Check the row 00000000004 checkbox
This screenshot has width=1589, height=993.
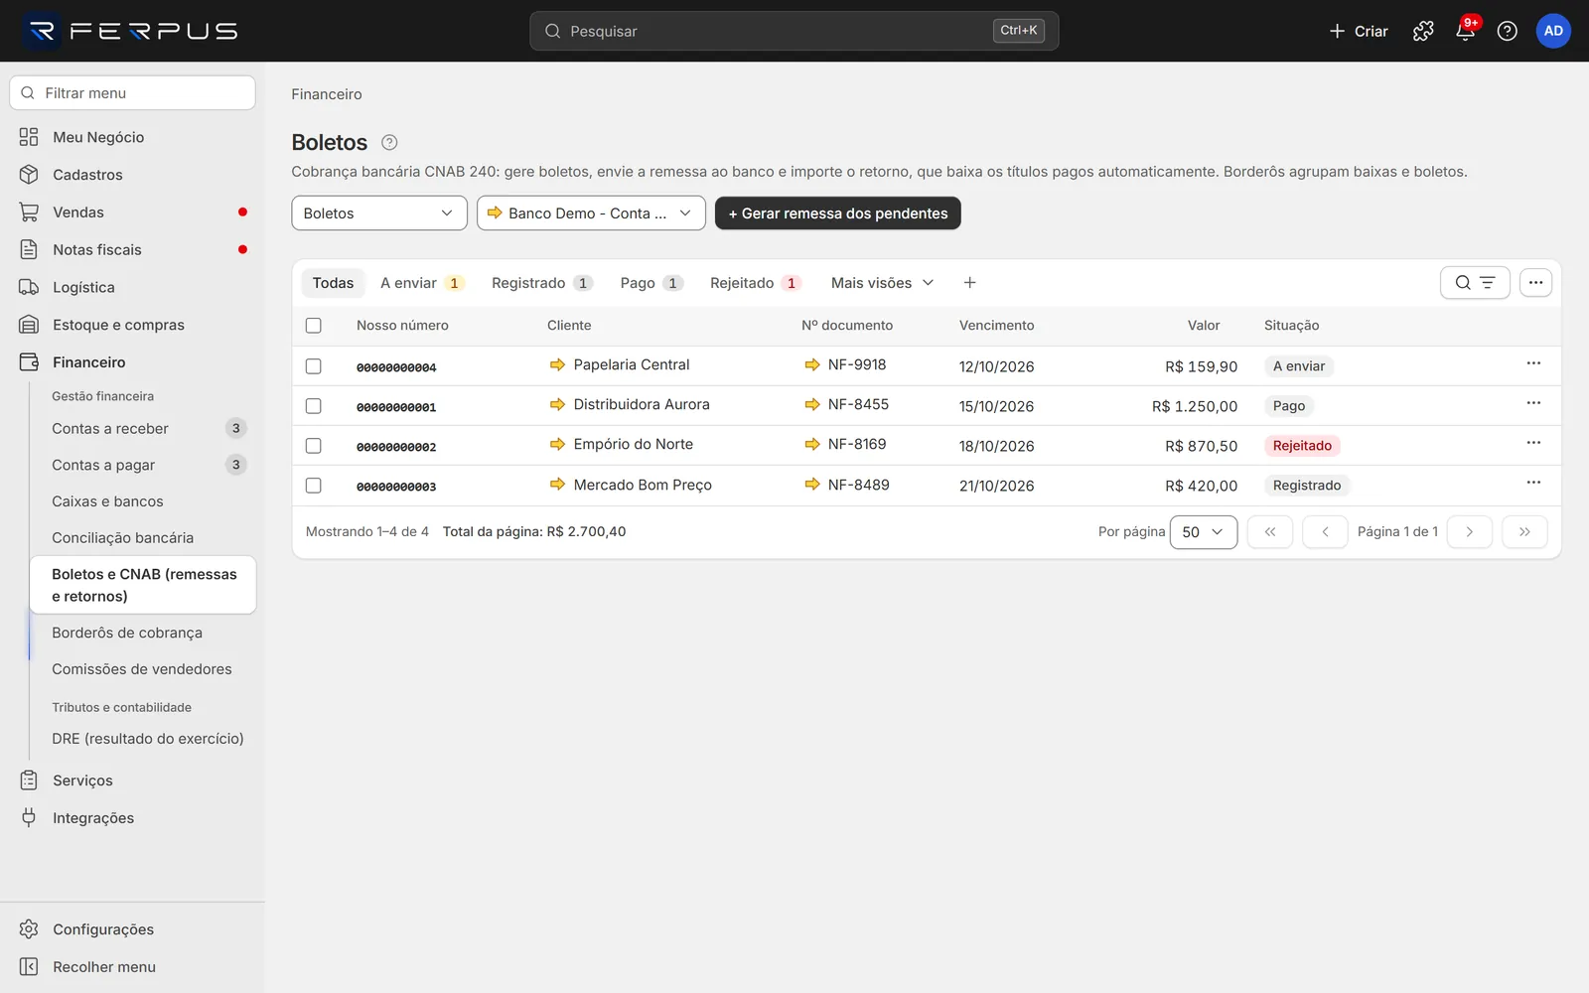[314, 366]
